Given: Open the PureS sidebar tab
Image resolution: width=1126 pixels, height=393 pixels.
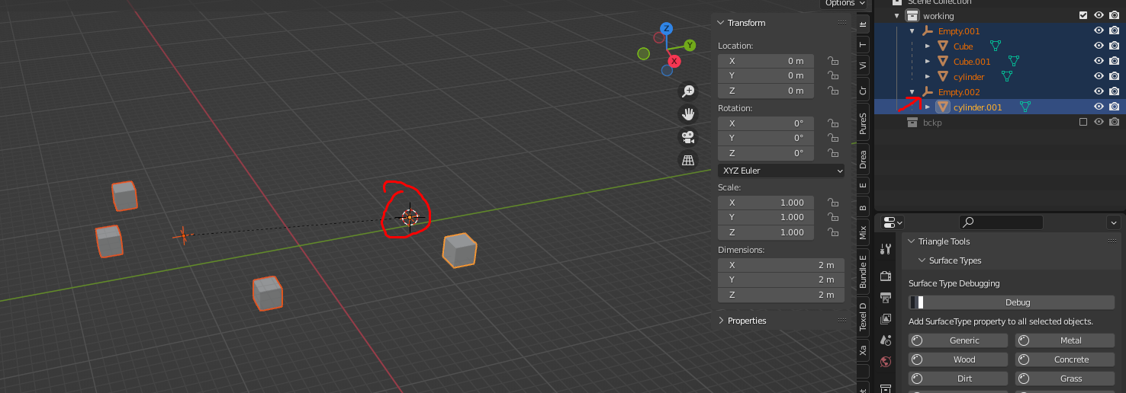Looking at the screenshot, I should pos(863,123).
